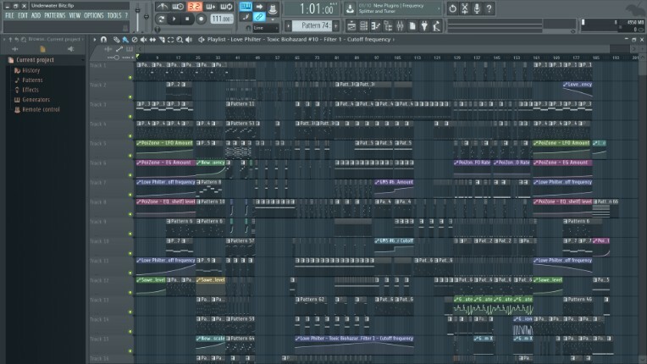Add a new pattern with plus button
Viewport: 647px width, 364px height.
[336, 26]
